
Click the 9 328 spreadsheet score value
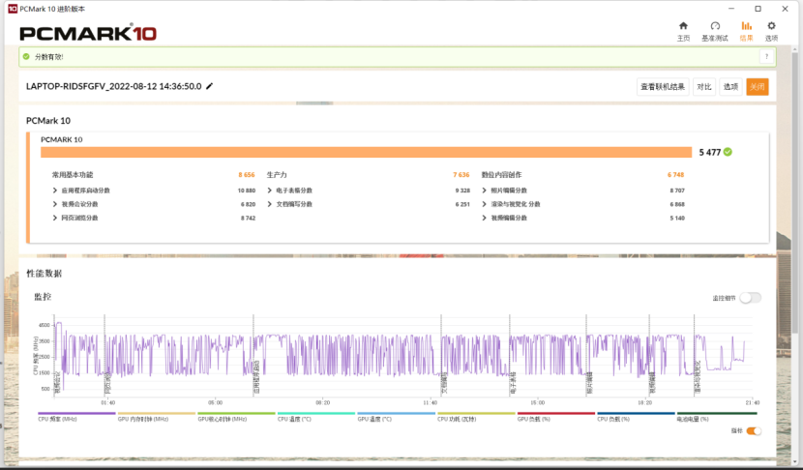pos(462,191)
